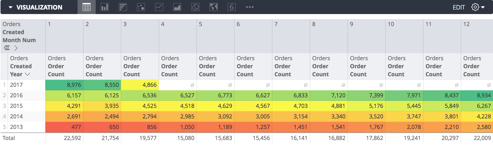Open the gear settings dropdown
Viewport: 493px width, 145px height.
click(x=478, y=7)
